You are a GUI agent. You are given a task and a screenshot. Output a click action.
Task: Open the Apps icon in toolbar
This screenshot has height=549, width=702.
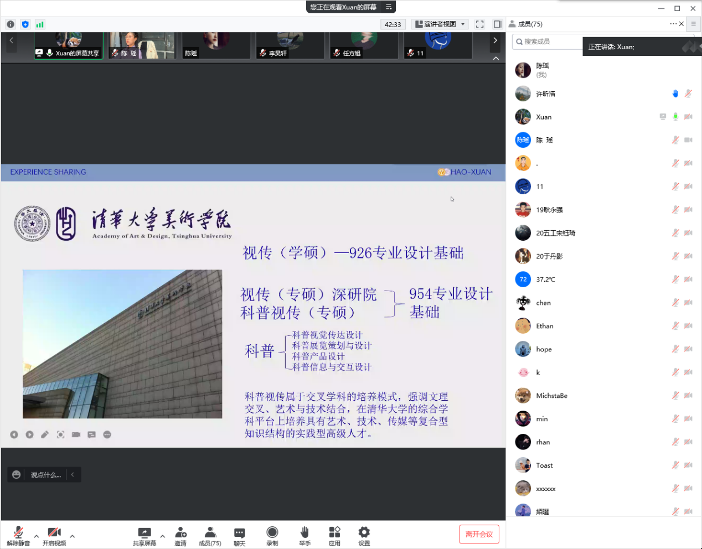(x=334, y=535)
